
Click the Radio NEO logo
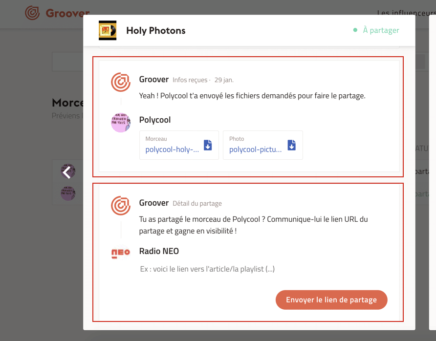121,253
